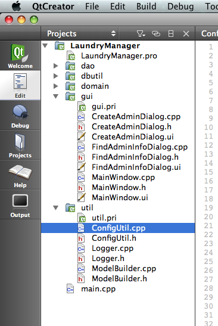The image size is (218, 326).
Task: Click the domain folder icon
Action: click(70, 86)
